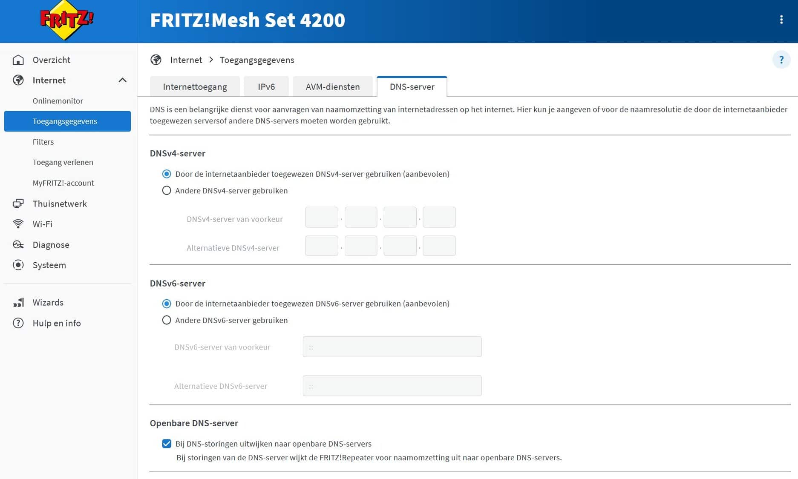Click the Thuisnetwerk monitor icon

pos(18,204)
